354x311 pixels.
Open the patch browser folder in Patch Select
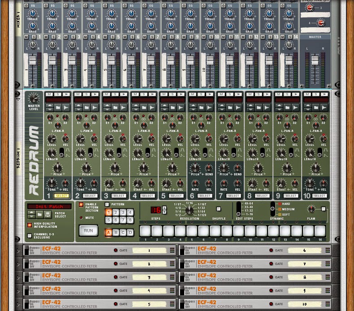[39, 214]
